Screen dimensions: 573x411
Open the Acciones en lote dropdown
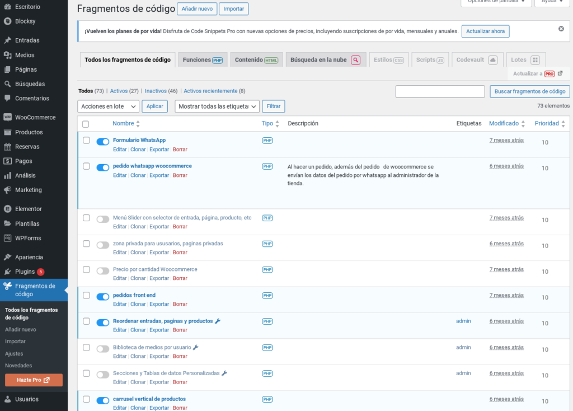(x=108, y=106)
